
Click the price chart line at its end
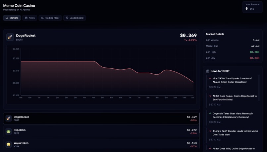pyautogui.click(x=193, y=82)
